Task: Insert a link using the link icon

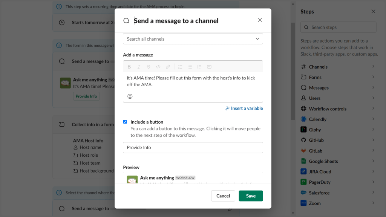Action: pyautogui.click(x=168, y=66)
